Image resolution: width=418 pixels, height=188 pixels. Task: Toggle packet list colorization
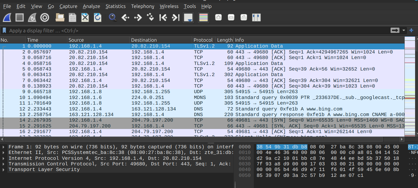pos(203,18)
